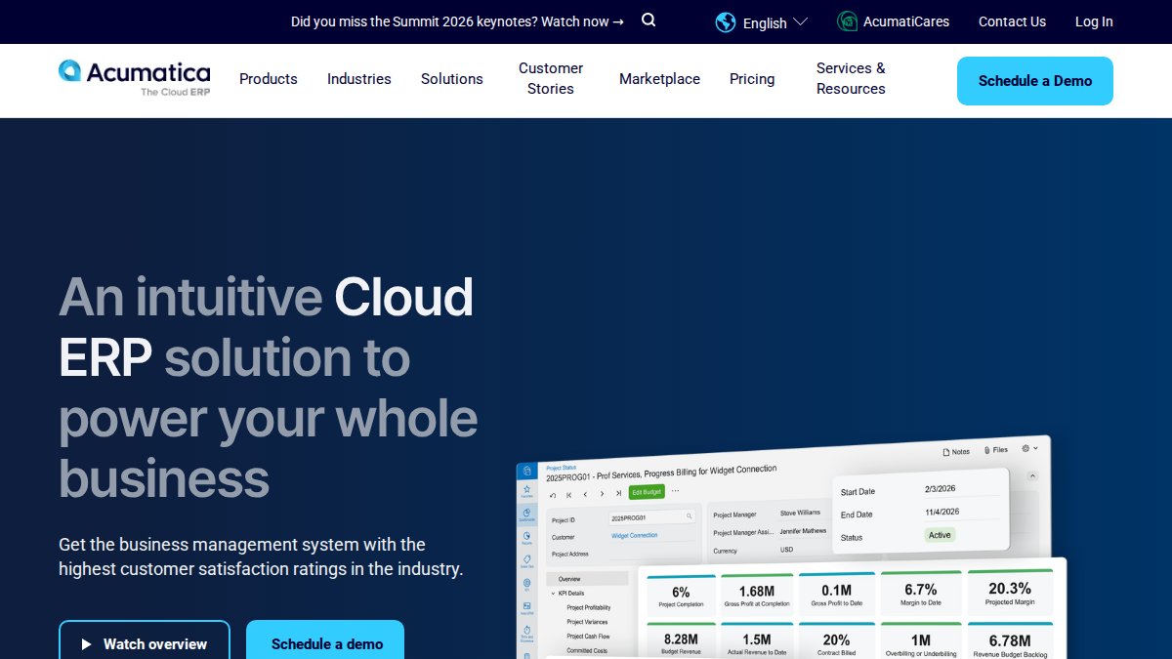Watch the Summit 2026 keynotes banner link
1172x659 pixels.
(x=457, y=21)
